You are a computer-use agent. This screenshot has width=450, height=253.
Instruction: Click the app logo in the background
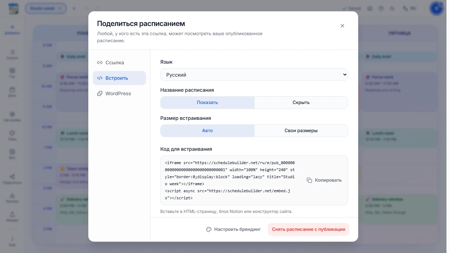(x=13, y=8)
